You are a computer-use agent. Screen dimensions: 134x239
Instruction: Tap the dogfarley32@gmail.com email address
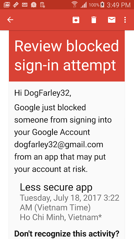(x=59, y=145)
